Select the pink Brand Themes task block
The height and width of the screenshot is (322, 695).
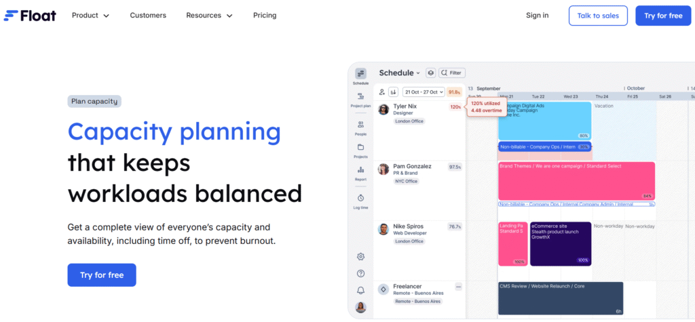pyautogui.click(x=576, y=181)
